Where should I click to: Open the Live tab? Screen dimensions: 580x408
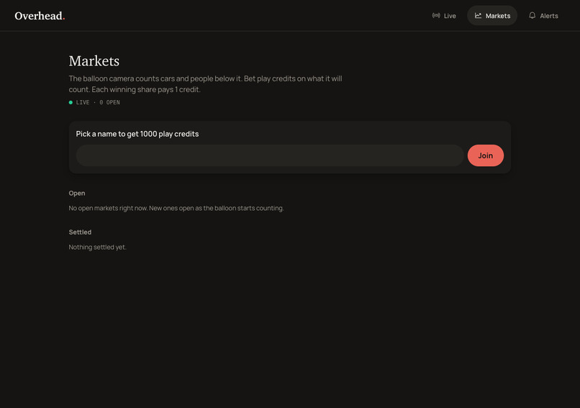tap(444, 16)
